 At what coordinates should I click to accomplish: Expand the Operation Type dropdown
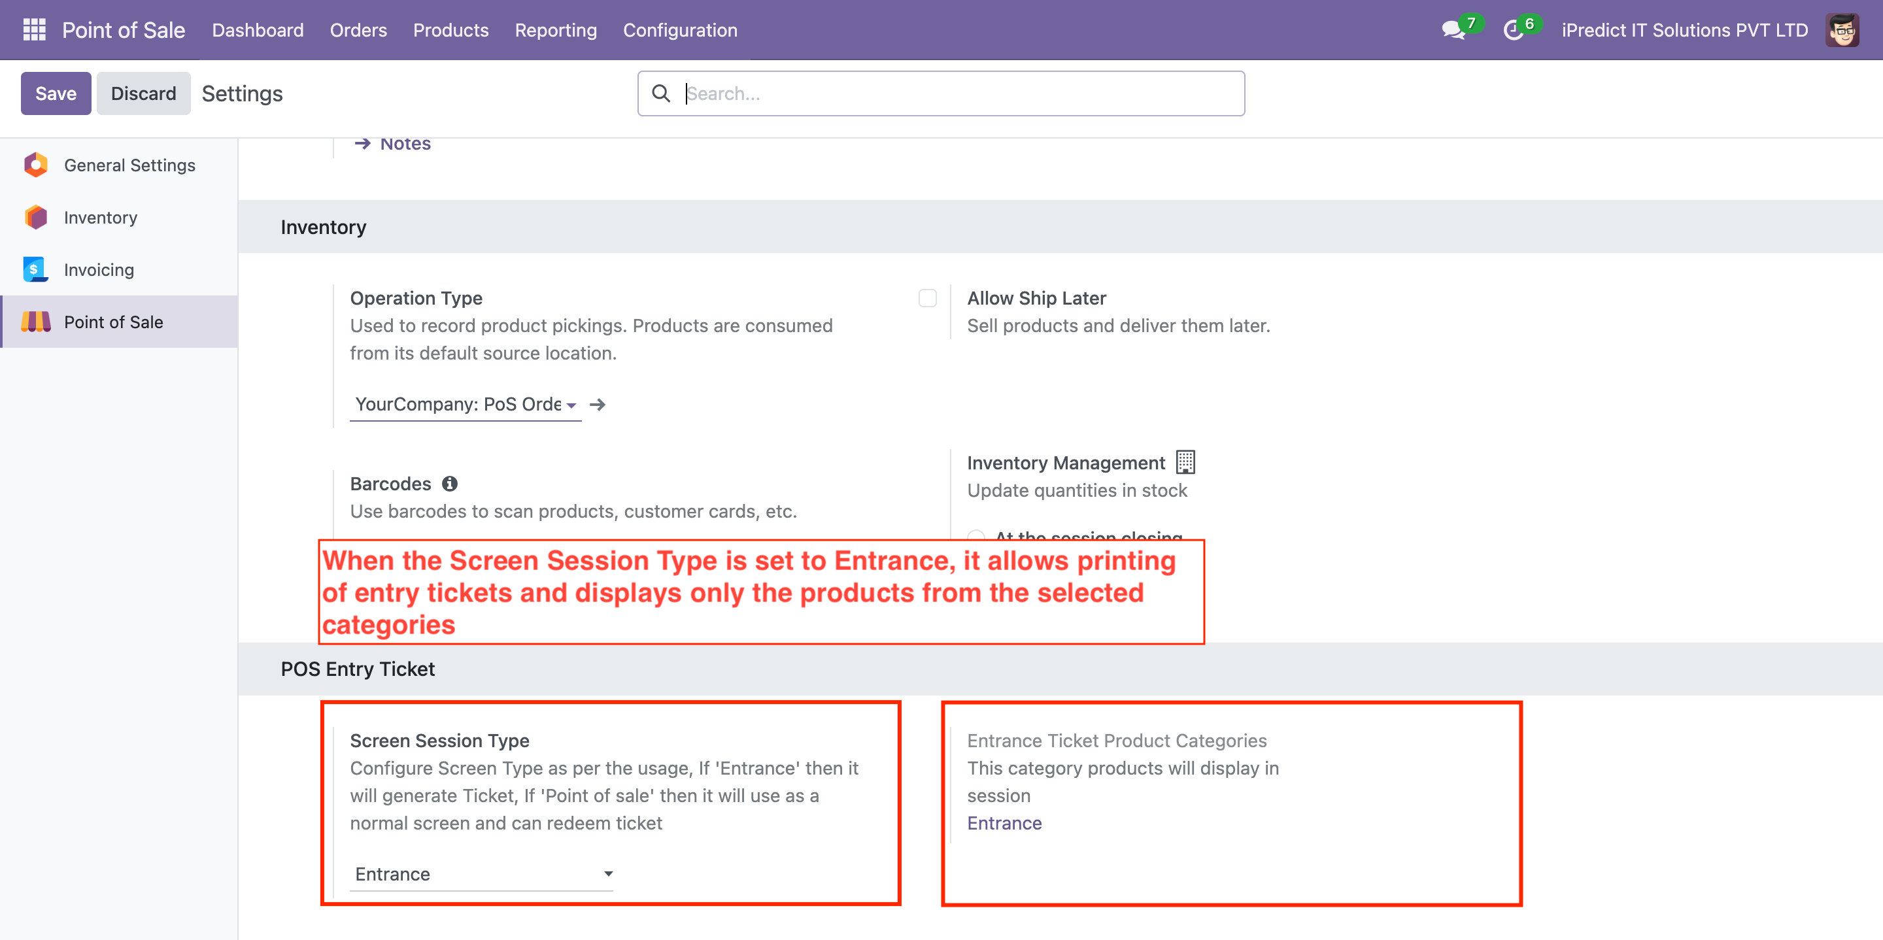466,404
